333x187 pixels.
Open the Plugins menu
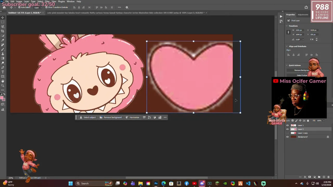coord(61,2)
